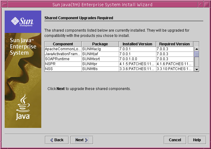Cancel the install wizard
Screen dimensions: 211x149
(175, 140)
